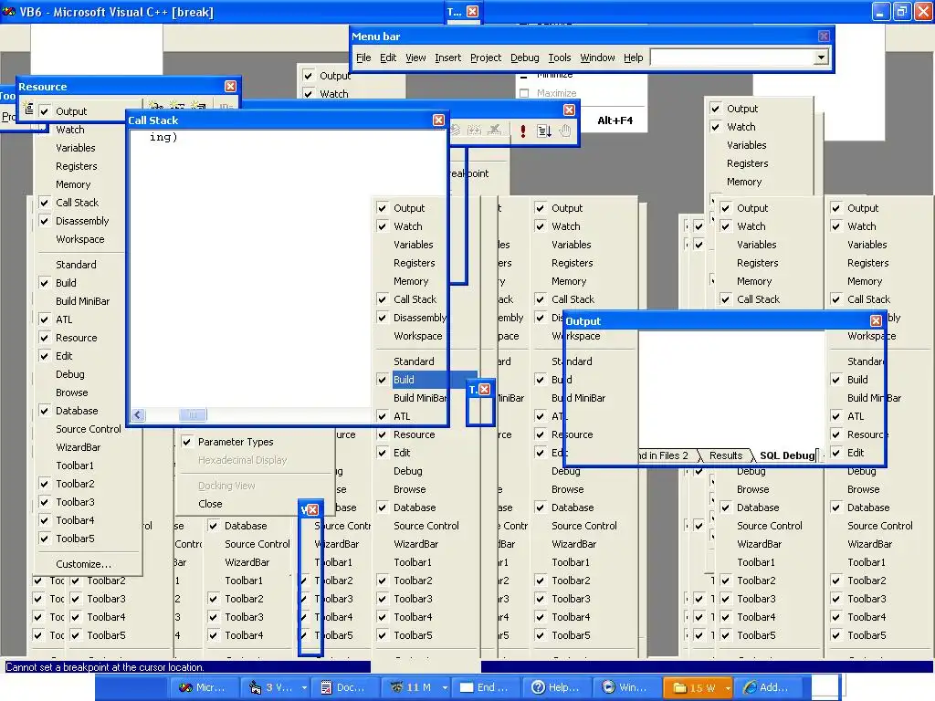Open the File menu in Menu bar
Viewport: 935px width, 701px height.
[363, 58]
